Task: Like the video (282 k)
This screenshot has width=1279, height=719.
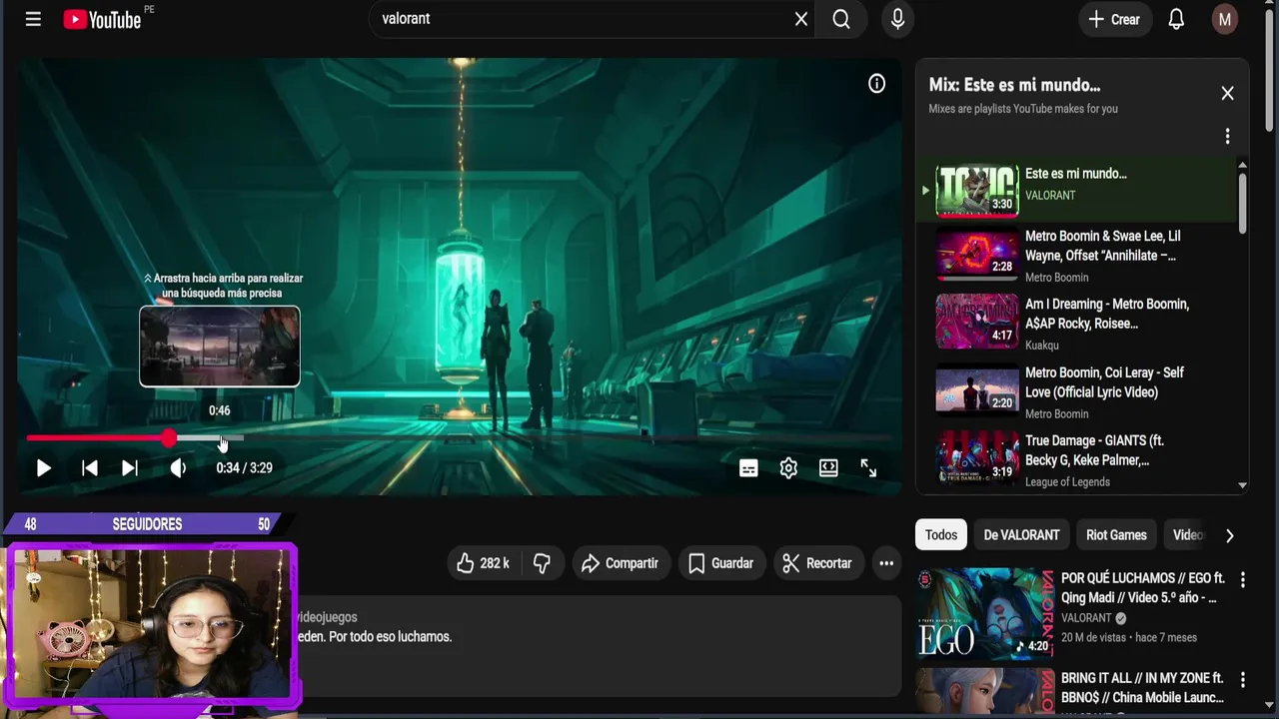Action: [x=483, y=563]
